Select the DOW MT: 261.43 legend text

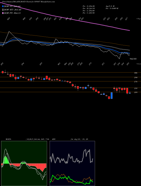[12, 10]
